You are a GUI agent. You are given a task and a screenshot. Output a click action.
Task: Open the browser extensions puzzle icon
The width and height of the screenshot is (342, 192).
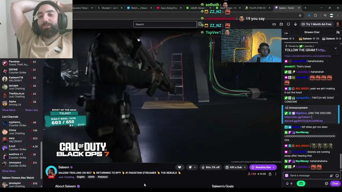click(316, 15)
